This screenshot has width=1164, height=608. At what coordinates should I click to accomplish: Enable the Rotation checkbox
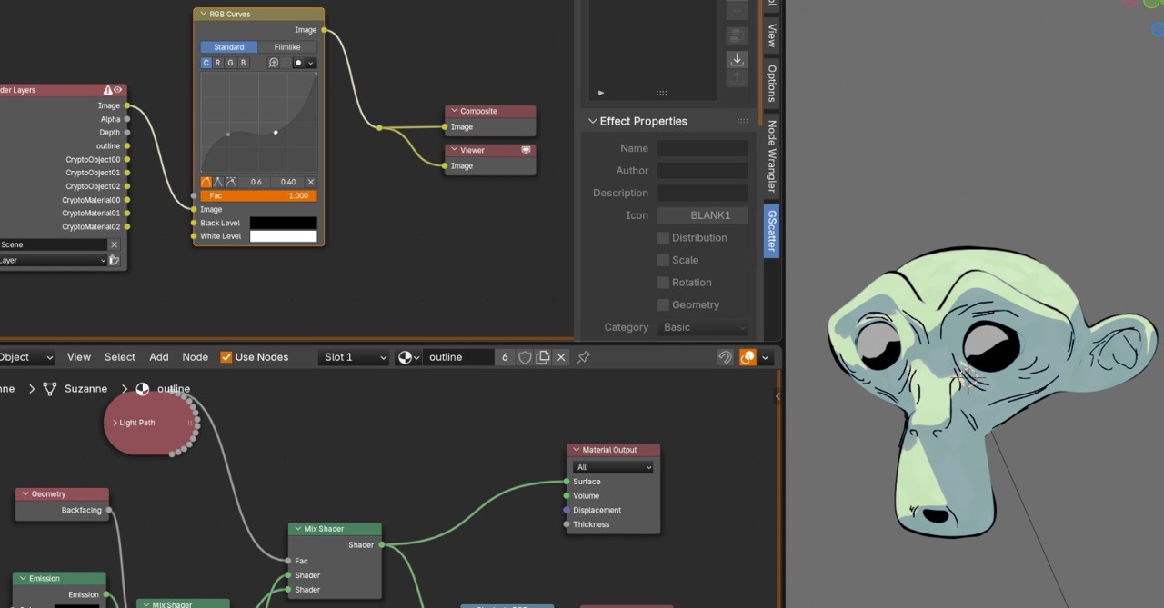pos(663,283)
